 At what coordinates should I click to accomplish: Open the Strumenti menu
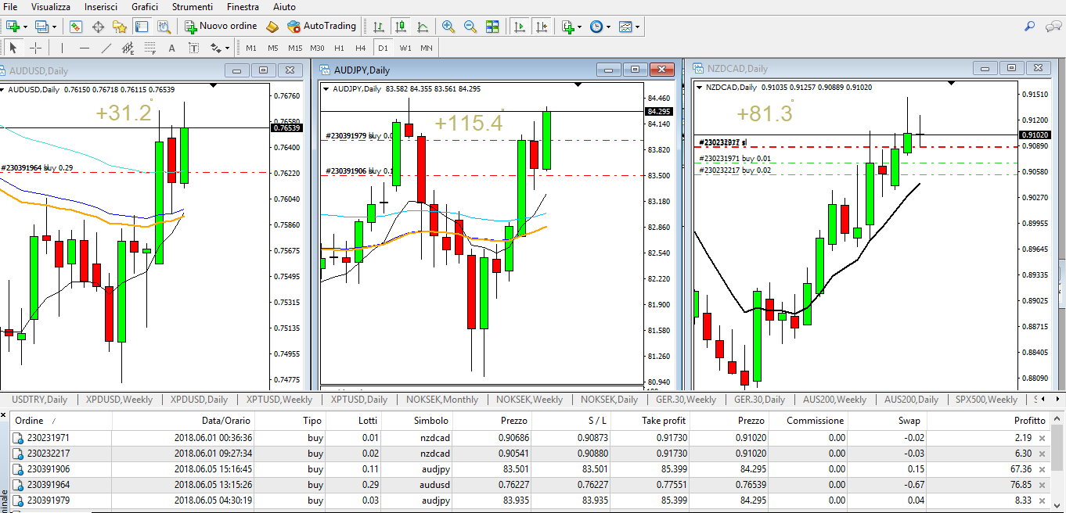pyautogui.click(x=193, y=7)
